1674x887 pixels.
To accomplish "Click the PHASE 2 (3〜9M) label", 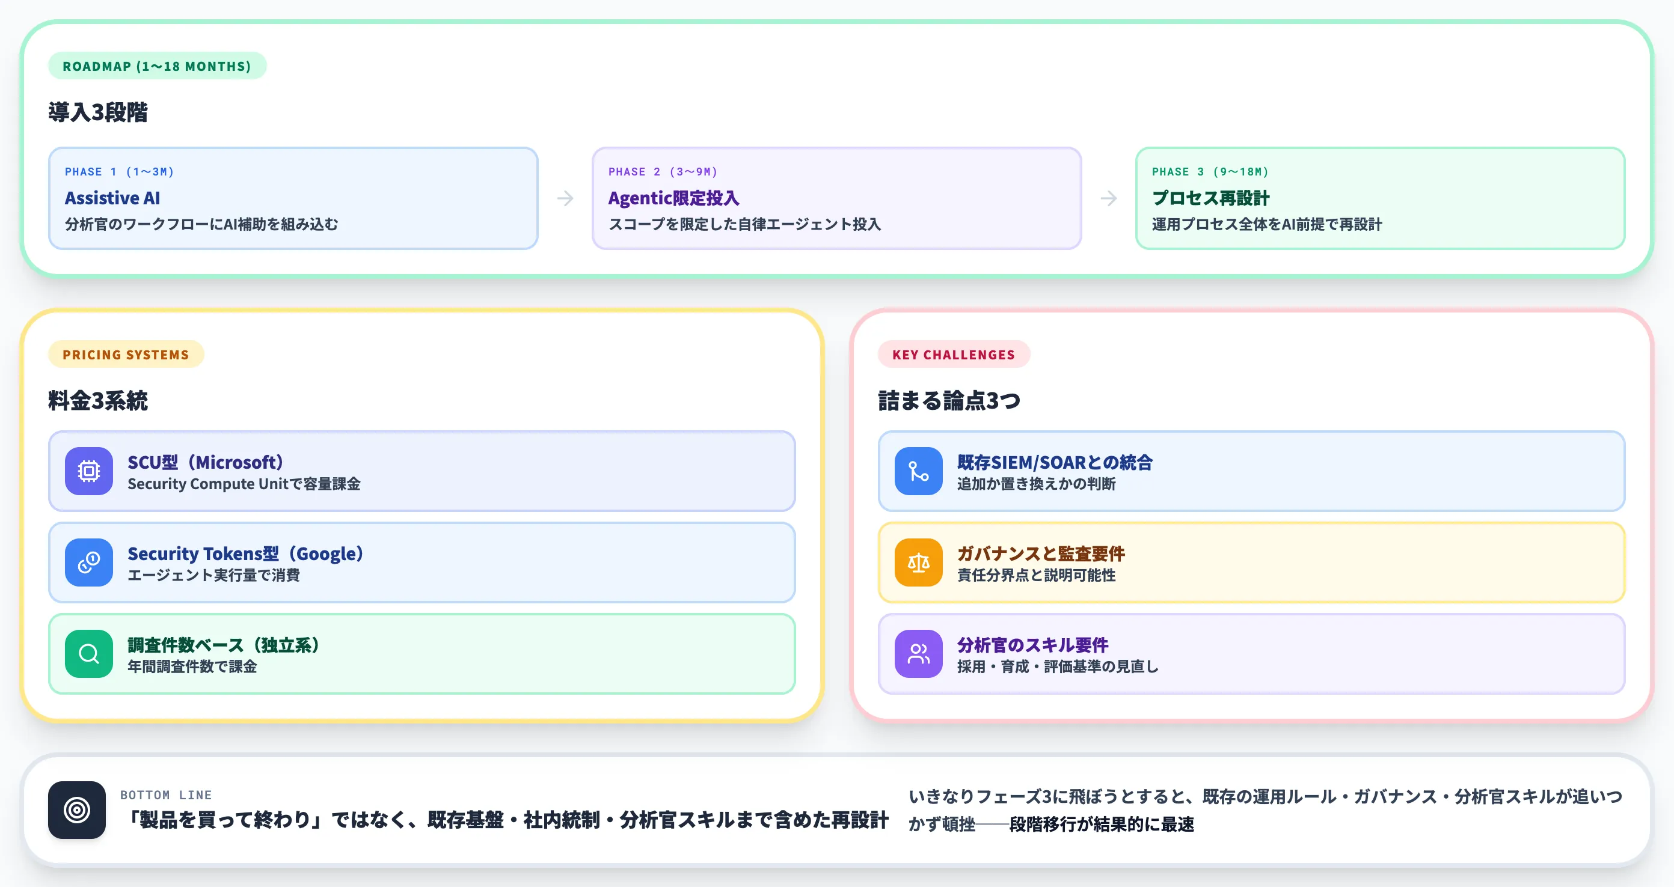I will (663, 172).
